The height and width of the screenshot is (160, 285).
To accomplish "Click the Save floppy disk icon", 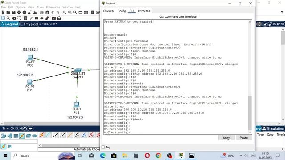I will [x=14, y=12].
